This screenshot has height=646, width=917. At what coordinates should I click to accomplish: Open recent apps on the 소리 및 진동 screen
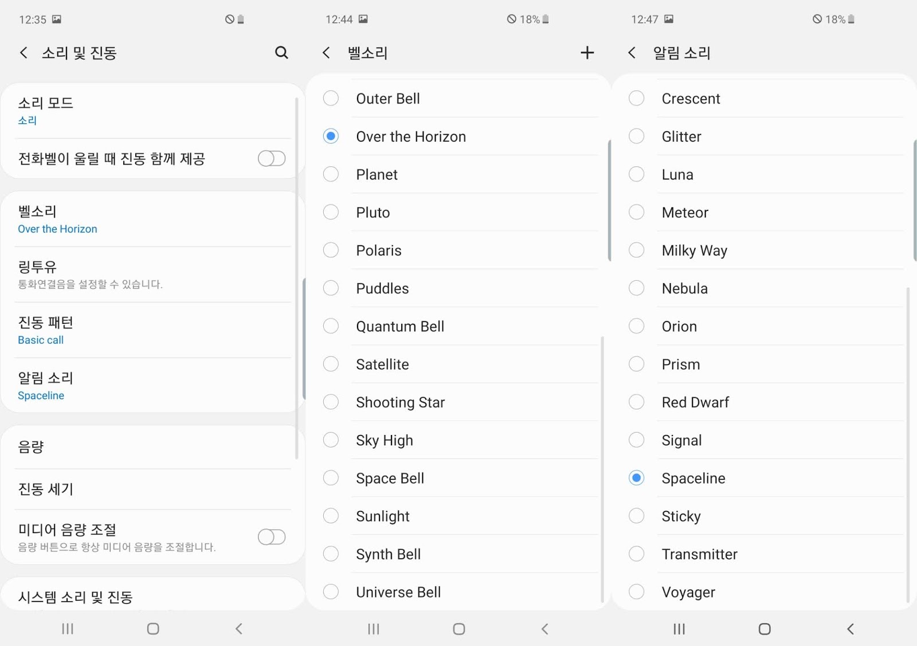coord(68,629)
